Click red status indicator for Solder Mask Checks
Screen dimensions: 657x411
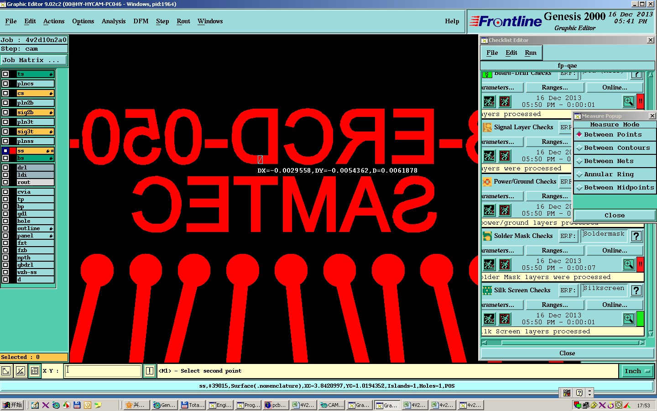tap(640, 264)
